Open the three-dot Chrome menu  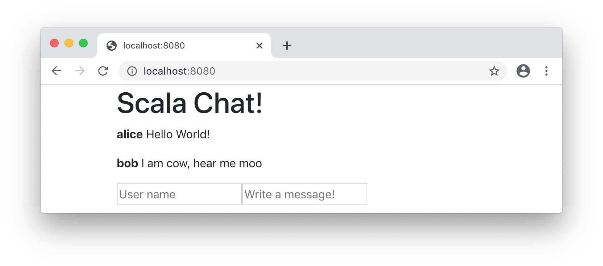point(546,71)
